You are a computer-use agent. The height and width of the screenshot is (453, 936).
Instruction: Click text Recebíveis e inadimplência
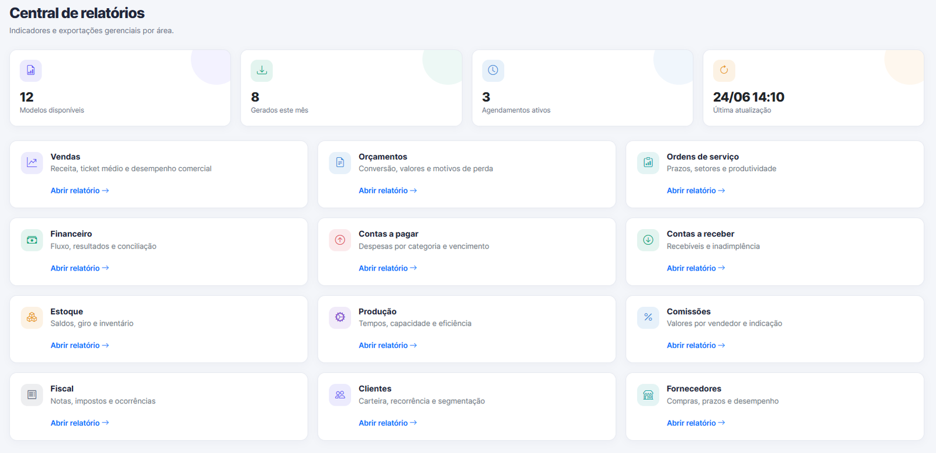pos(713,246)
